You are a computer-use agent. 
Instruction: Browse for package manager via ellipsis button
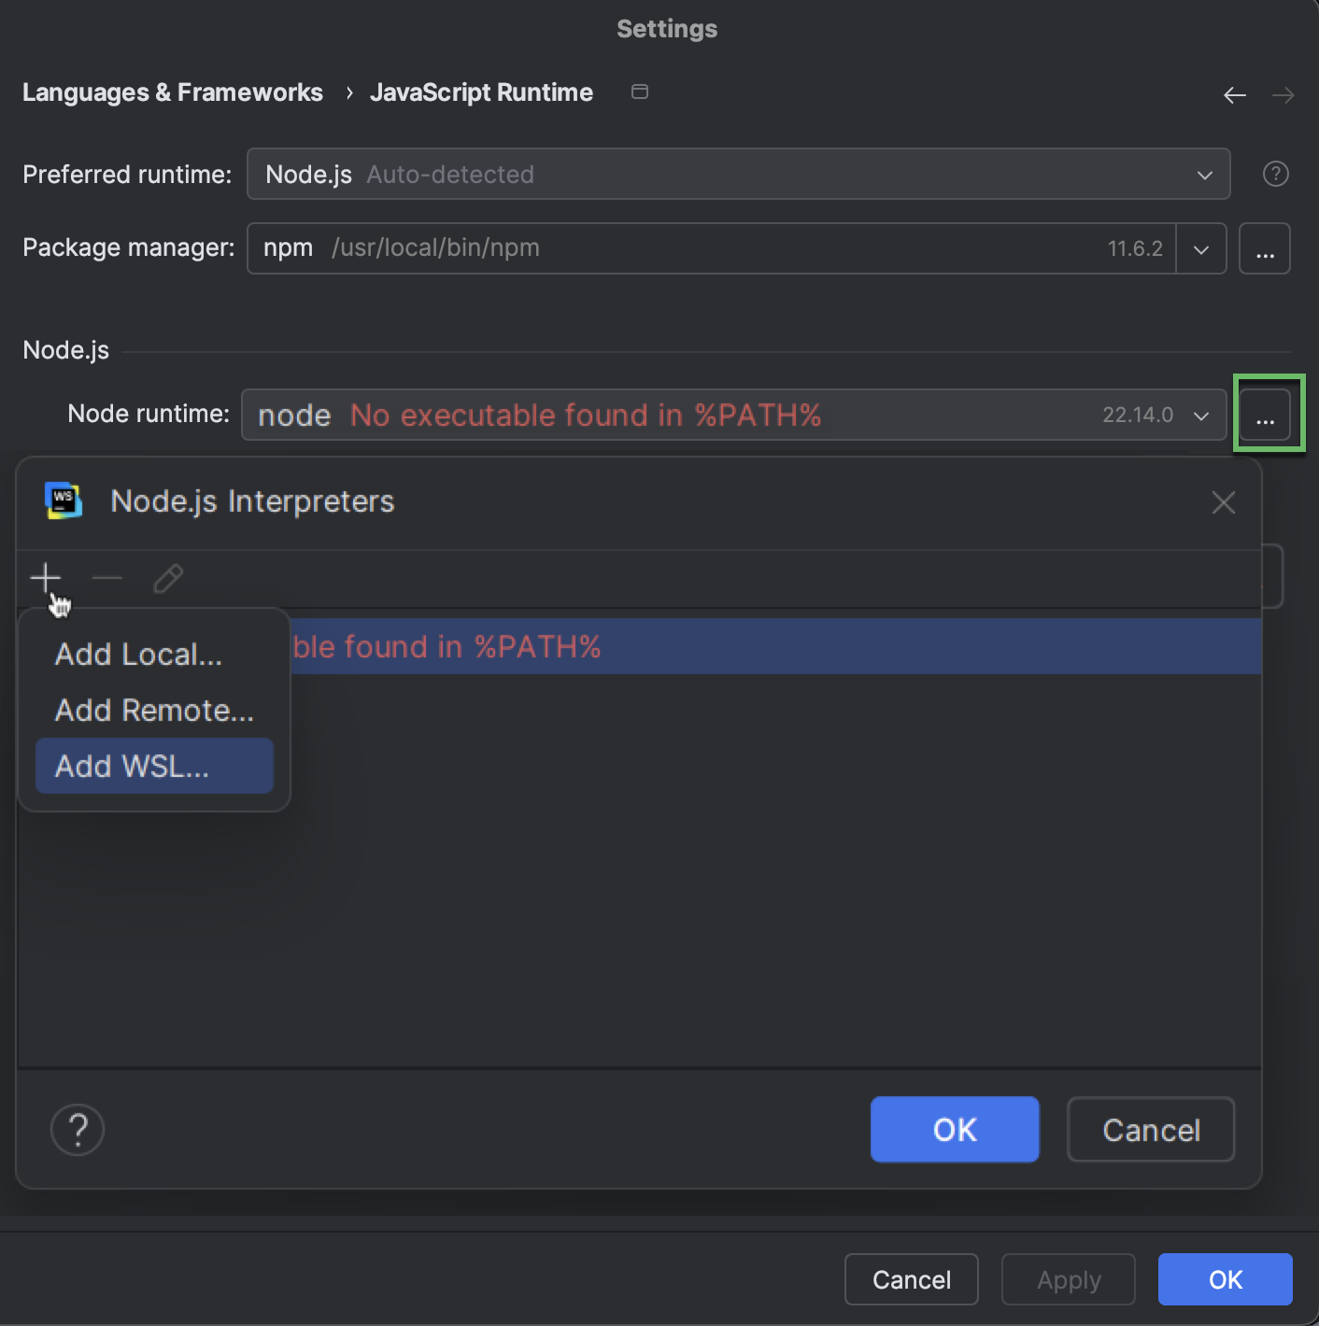tap(1264, 248)
